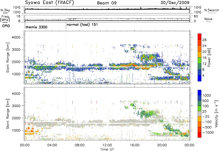Click the 'Syowa East (fitACF)' plot title

point(50,3)
